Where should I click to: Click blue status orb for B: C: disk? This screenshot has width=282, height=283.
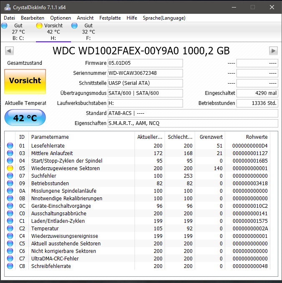4,25
